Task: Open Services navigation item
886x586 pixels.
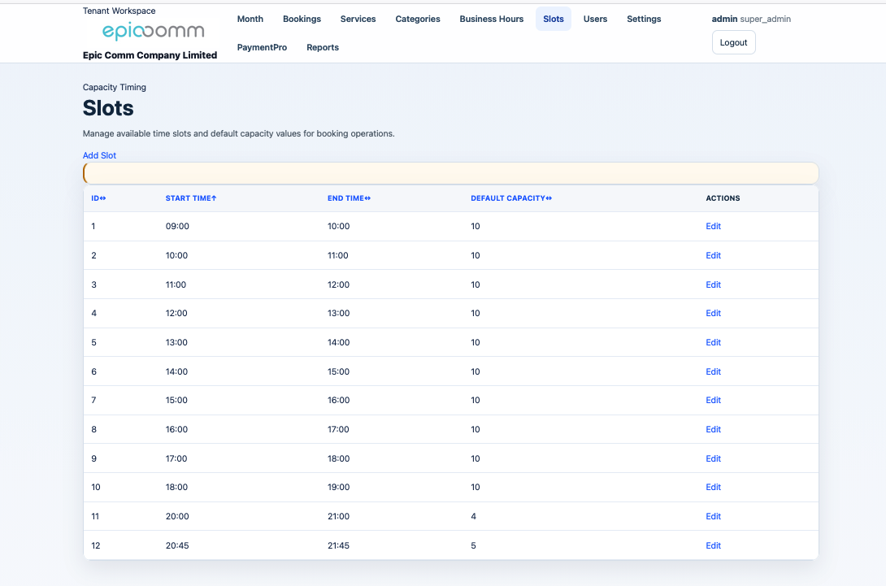Action: [x=358, y=19]
